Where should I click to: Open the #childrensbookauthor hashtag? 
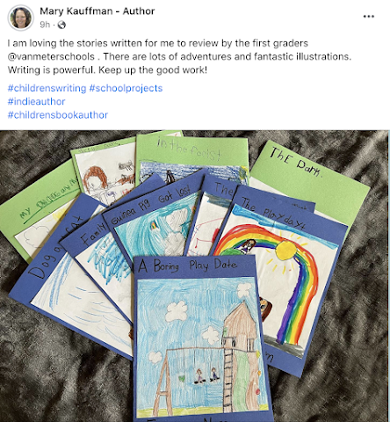point(58,115)
